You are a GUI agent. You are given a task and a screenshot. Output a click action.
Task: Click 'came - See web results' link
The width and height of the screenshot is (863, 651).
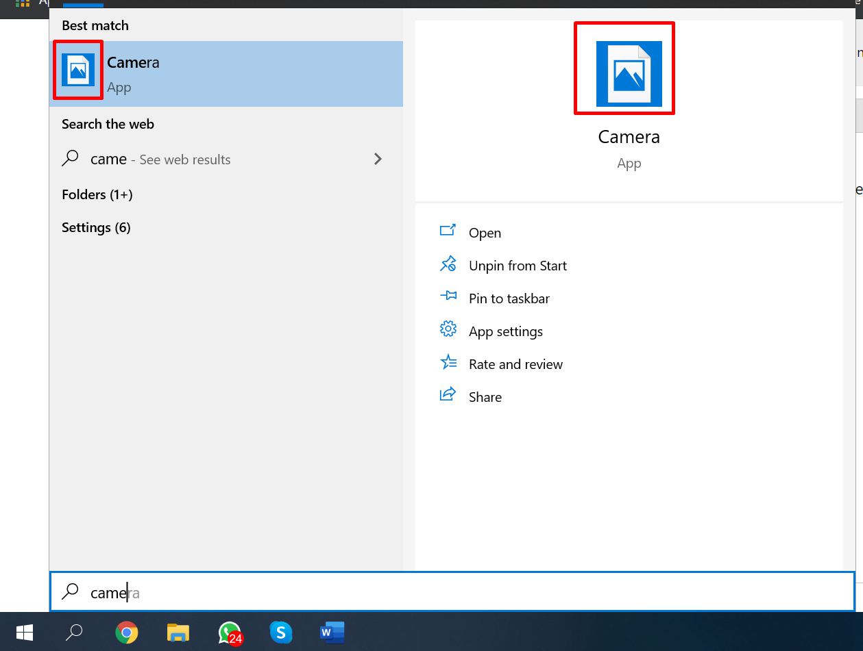[160, 159]
